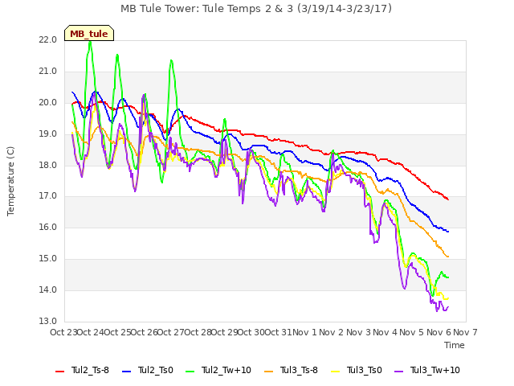Click the 16.0 y-axis tick label
The image size is (514, 386).
[x=48, y=227]
